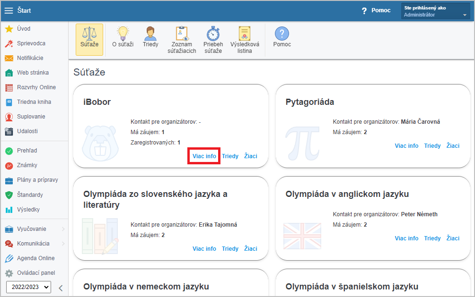This screenshot has width=475, height=297.
Task: Click the books and pencil thumbnail
Action: click(100, 236)
